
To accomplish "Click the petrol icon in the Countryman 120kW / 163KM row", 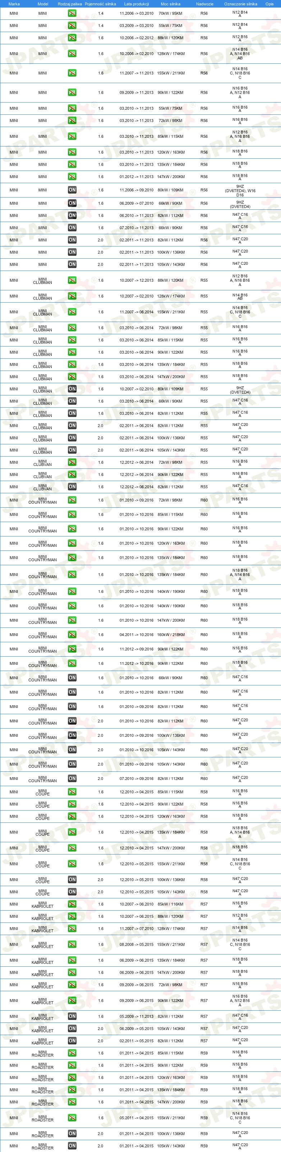I will (x=72, y=543).
